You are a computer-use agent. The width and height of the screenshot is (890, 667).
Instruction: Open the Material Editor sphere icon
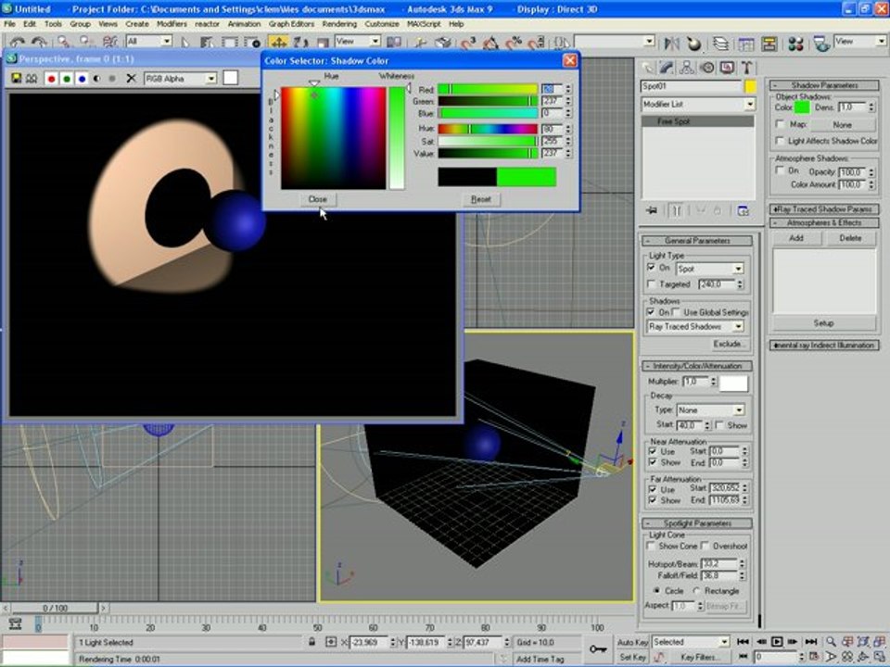click(795, 43)
